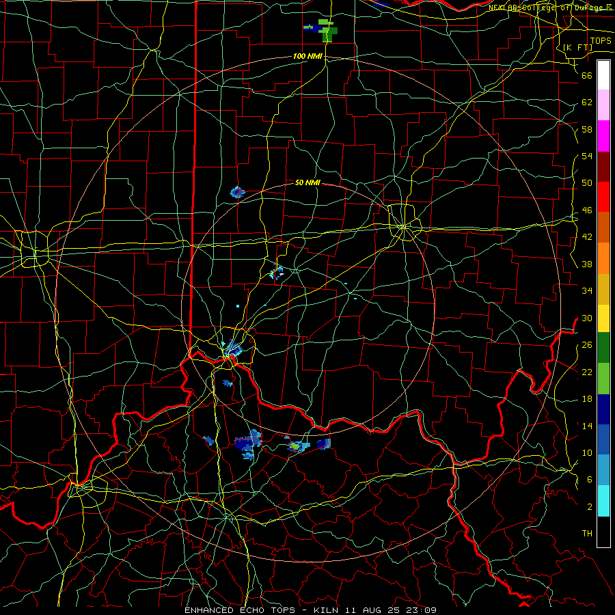The height and width of the screenshot is (615, 615).
Task: Select the navy blue legend swatch
Action: pos(603,409)
